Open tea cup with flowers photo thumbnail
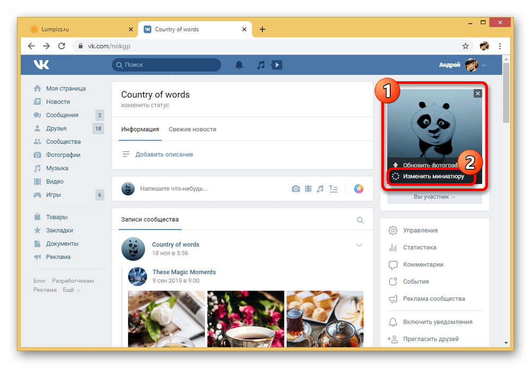Screen dimensions: 531x368 pos(245,319)
